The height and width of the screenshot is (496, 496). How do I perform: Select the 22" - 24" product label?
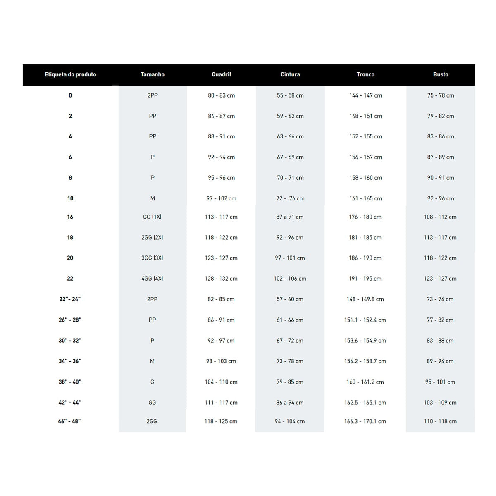point(70,299)
